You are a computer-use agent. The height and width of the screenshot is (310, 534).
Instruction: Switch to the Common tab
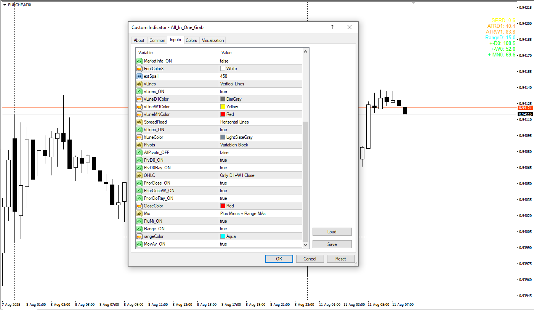[157, 40]
